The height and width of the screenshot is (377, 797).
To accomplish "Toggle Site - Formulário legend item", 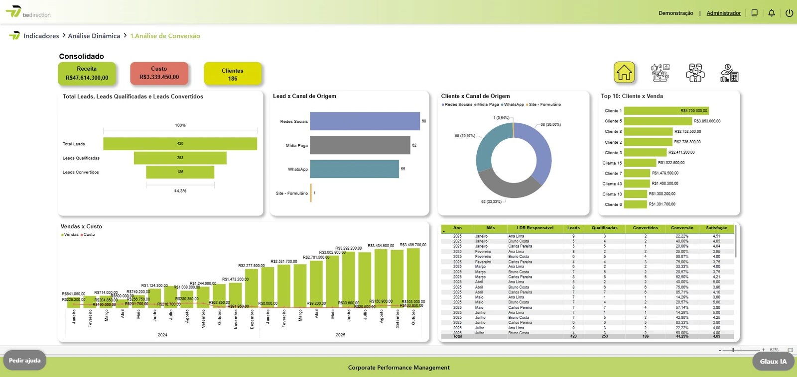I will (x=543, y=104).
